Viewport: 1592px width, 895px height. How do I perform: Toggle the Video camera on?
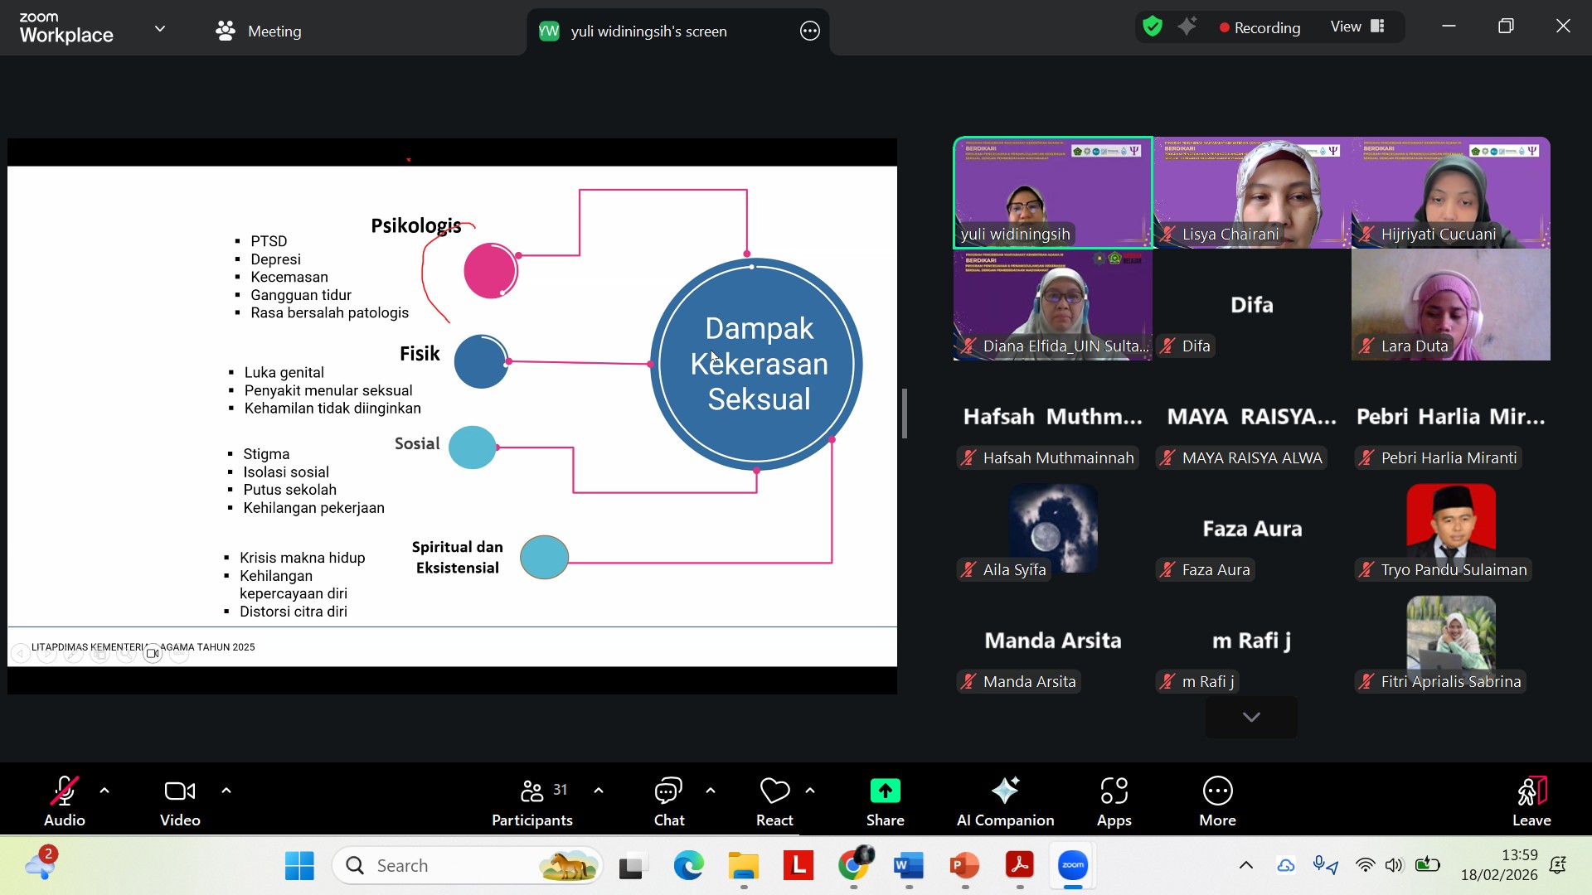pos(180,801)
